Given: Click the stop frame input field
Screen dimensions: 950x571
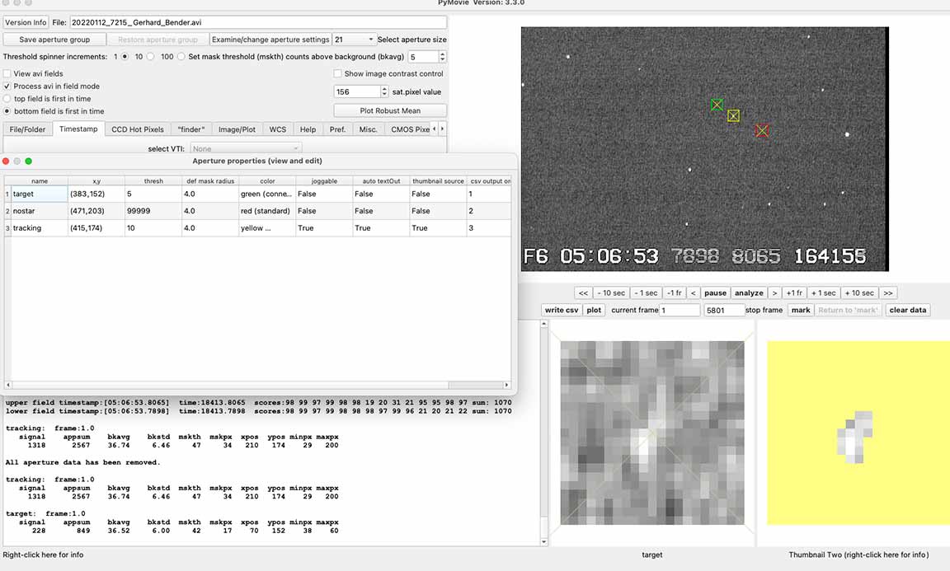Looking at the screenshot, I should click(x=724, y=310).
